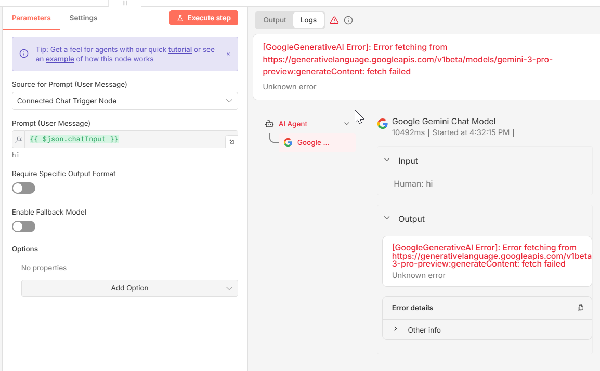This screenshot has height=371, width=600.
Task: Open the expression editor expand icon
Action: [x=231, y=140]
